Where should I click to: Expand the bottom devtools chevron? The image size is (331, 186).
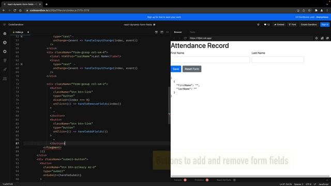click(327, 180)
